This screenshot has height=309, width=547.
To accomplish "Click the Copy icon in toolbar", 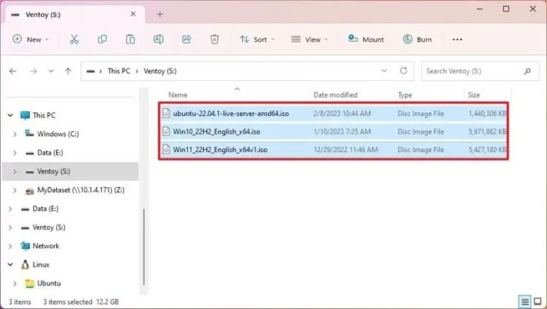I will 102,40.
